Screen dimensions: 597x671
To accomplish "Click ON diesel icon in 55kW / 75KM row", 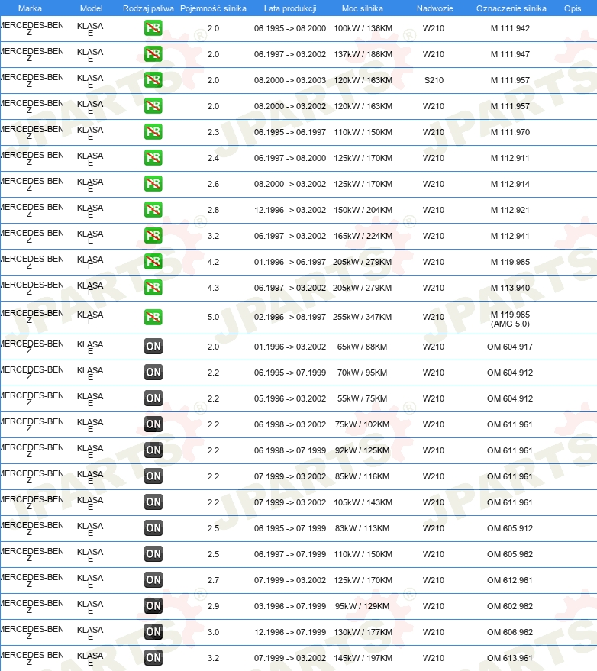I will [153, 398].
